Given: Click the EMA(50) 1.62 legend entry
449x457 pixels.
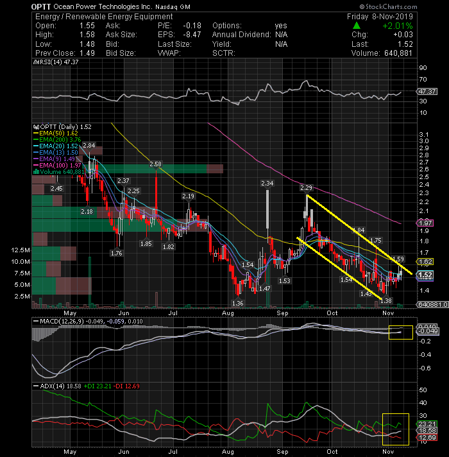Looking at the screenshot, I should click(x=58, y=134).
